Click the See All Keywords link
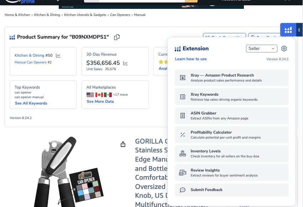The width and height of the screenshot is (303, 207). (x=31, y=103)
